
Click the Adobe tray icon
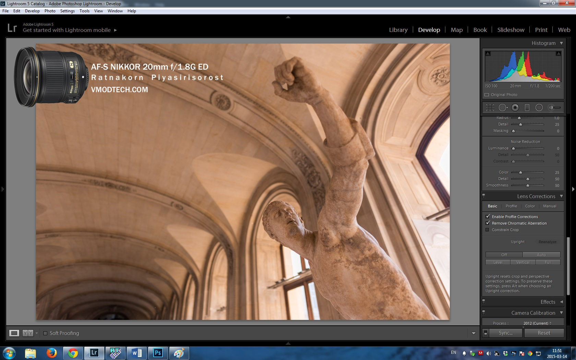[481, 353]
